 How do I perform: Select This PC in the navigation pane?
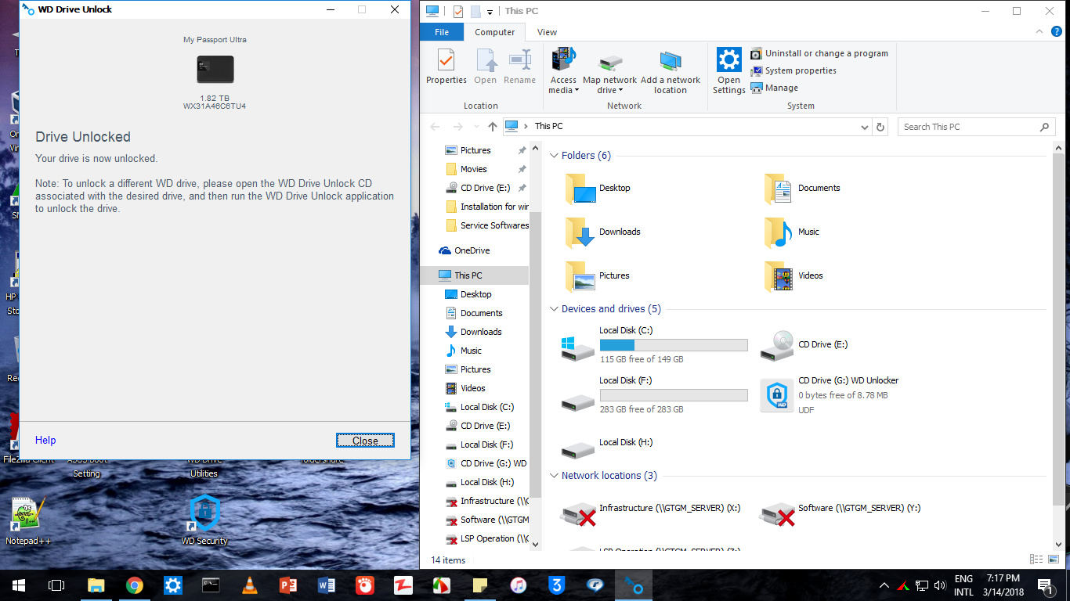coord(475,275)
